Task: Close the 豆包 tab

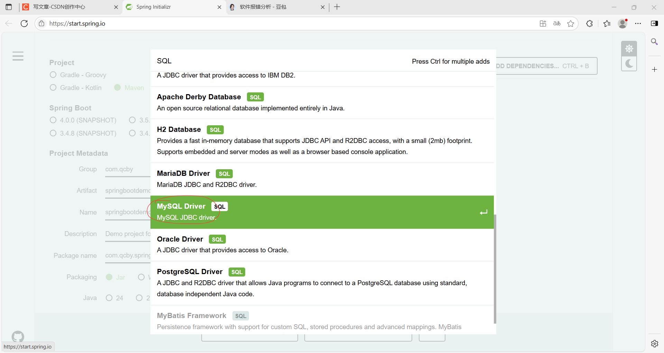Action: tap(323, 7)
